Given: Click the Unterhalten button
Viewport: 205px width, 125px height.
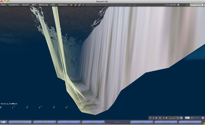Looking at the screenshot, I should [18, 122].
